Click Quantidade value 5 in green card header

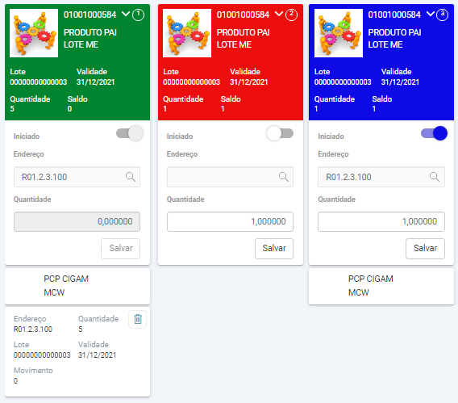tap(12, 109)
